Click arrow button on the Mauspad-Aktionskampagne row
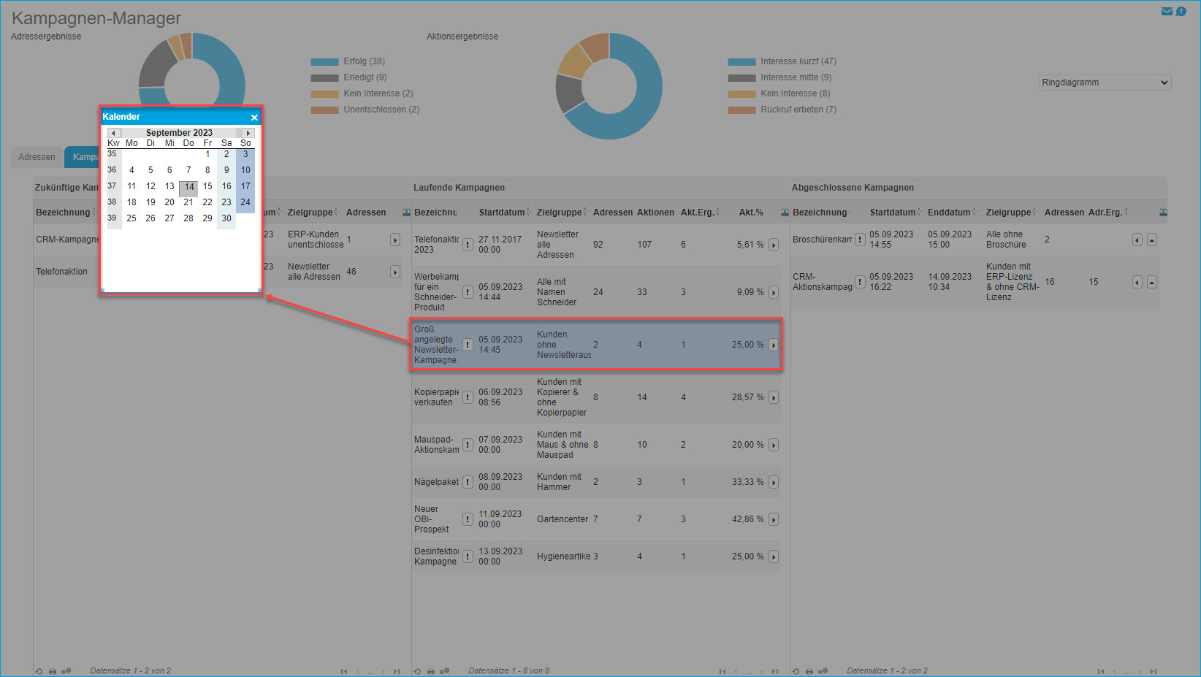The height and width of the screenshot is (677, 1201). tap(774, 445)
